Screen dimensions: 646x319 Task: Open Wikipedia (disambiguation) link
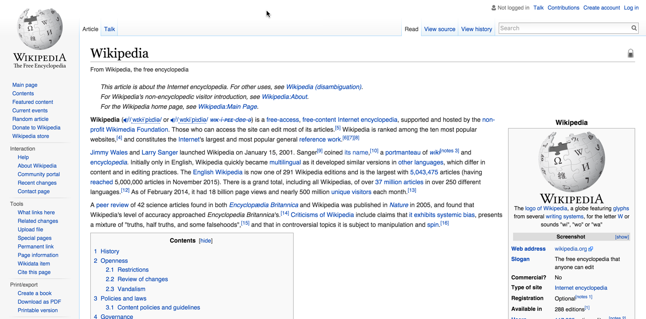(x=323, y=87)
